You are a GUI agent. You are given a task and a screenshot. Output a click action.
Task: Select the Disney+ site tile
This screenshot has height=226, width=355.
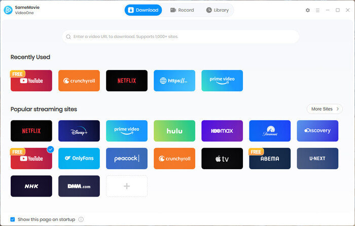[79, 131]
